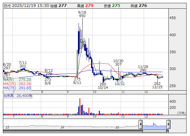
Task: Click the year 23 marker in navigator
Action: click(x=7, y=127)
